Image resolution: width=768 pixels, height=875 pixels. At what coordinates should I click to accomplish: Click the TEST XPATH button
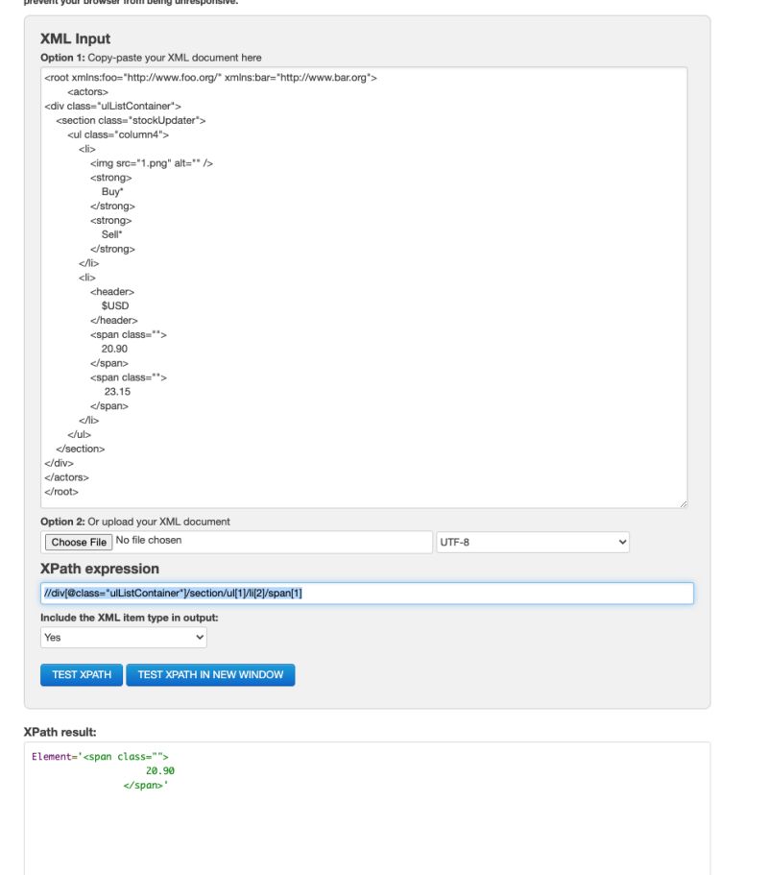81,674
